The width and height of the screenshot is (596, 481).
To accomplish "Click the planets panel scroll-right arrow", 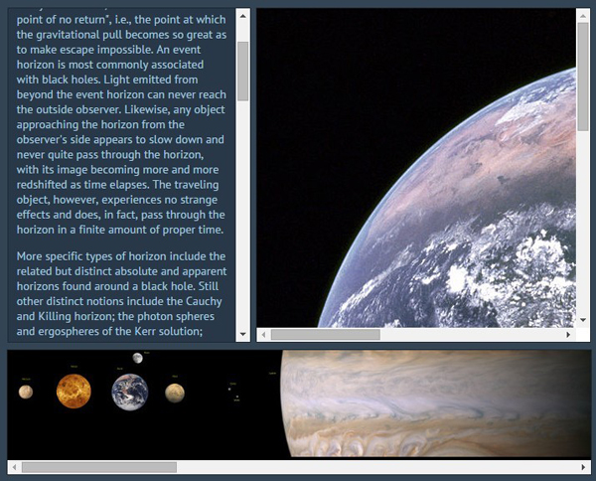I will click(583, 467).
